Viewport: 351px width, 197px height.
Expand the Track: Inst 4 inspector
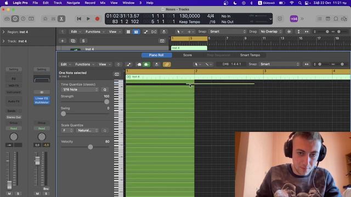[3, 41]
